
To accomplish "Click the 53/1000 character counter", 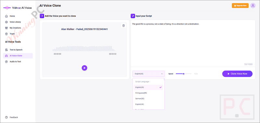I will click(x=249, y=64).
